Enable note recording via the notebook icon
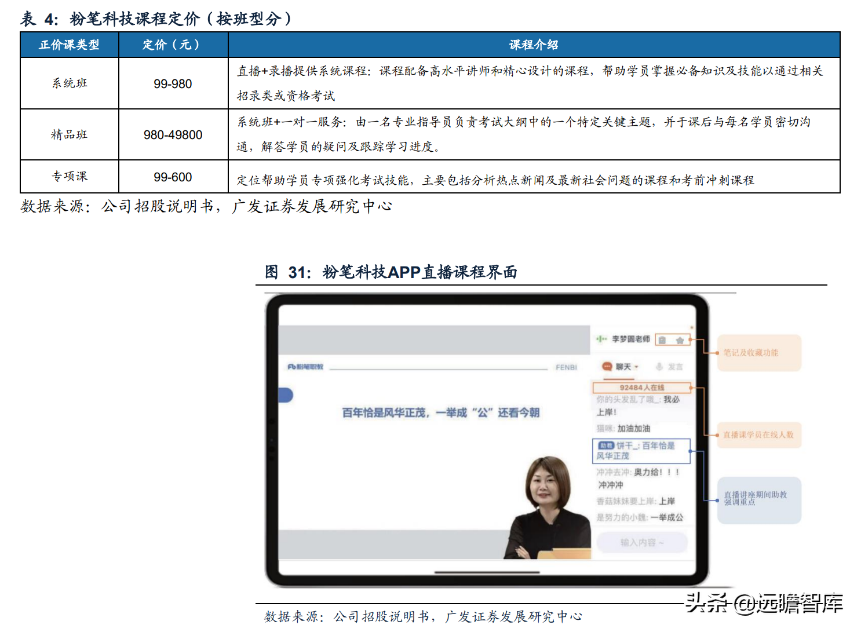861x632 pixels. pos(662,341)
